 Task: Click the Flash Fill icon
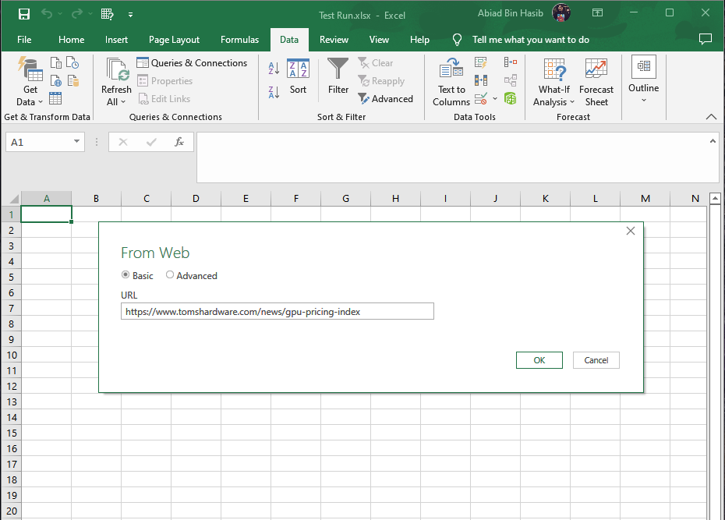[481, 63]
